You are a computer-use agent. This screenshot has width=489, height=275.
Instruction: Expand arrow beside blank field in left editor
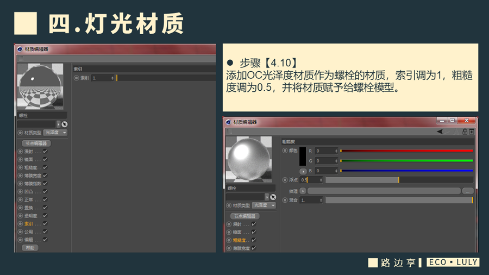coord(58,124)
